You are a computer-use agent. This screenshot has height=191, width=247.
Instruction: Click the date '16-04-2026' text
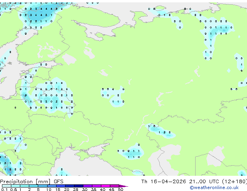pos(168,182)
